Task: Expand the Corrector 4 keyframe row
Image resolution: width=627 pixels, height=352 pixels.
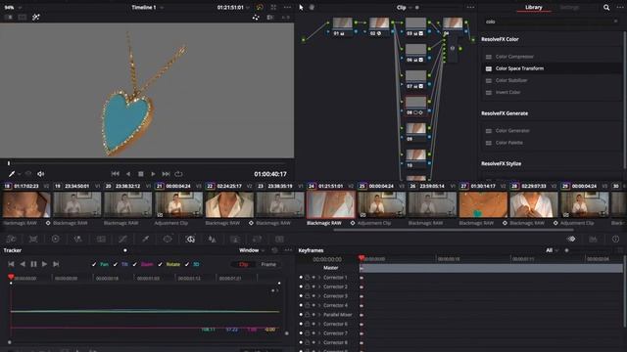Action: click(319, 305)
